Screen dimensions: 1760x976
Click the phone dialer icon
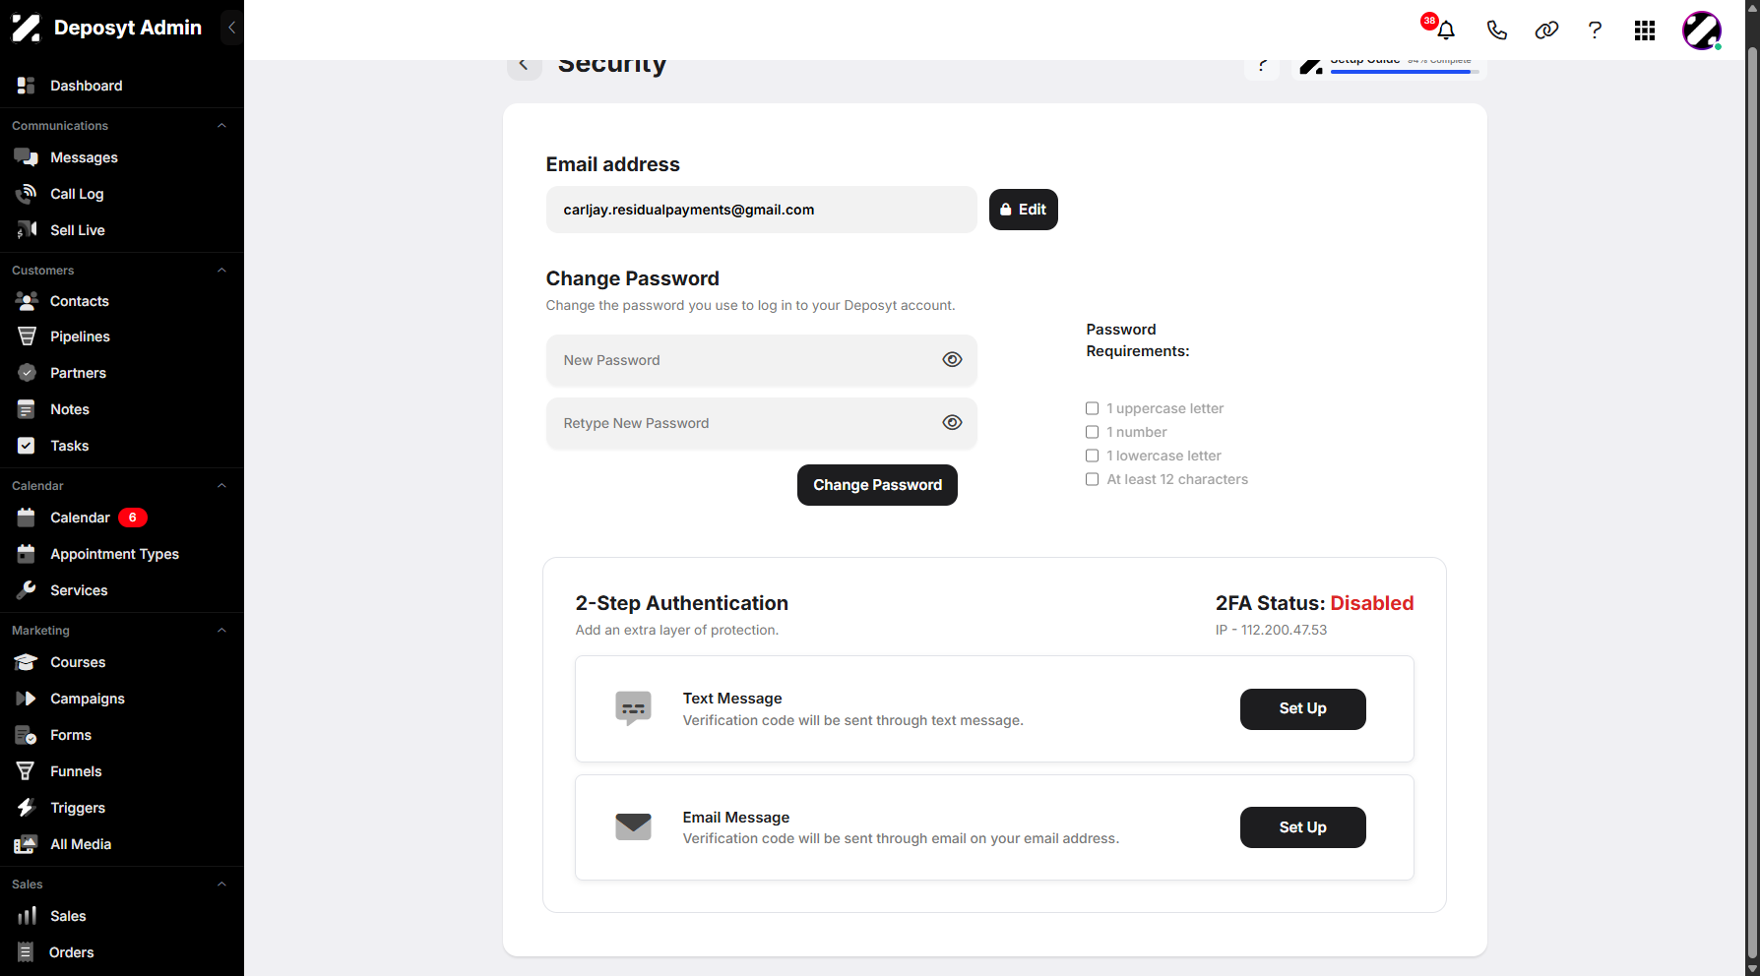point(1496,30)
